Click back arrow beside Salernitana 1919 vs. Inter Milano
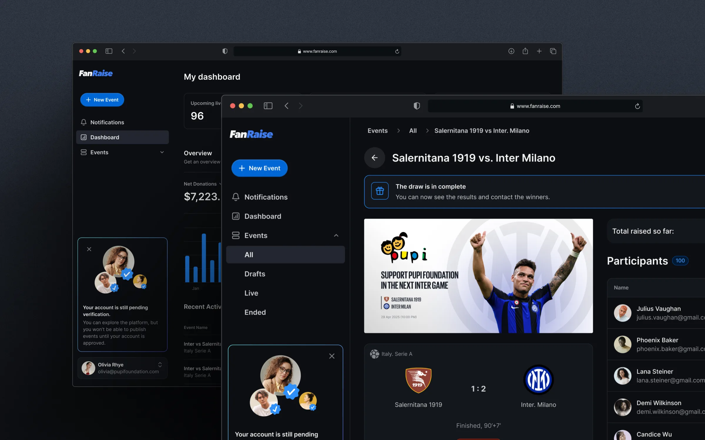705x440 pixels. point(375,158)
